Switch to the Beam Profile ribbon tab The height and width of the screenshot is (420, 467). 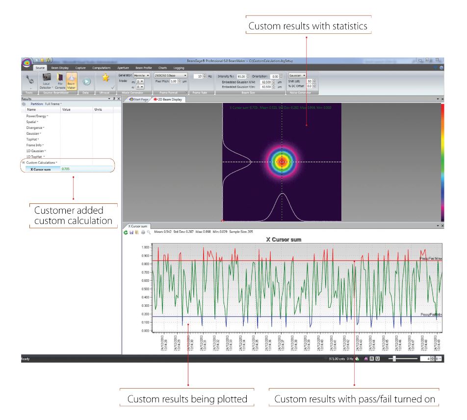point(143,68)
